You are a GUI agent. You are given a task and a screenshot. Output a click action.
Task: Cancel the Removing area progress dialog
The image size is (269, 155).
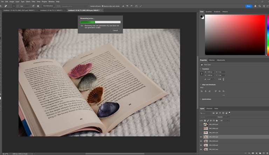pyautogui.click(x=115, y=30)
